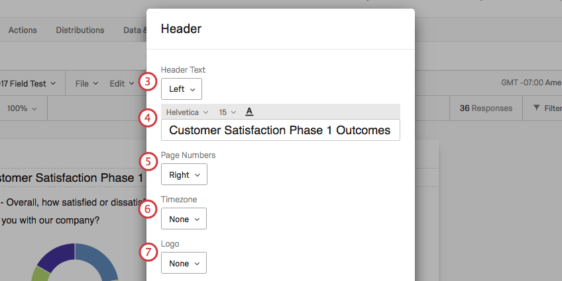The width and height of the screenshot is (562, 281).
Task: Click the Customer Satisfaction Phase 1 report header
Action: (x=72, y=179)
